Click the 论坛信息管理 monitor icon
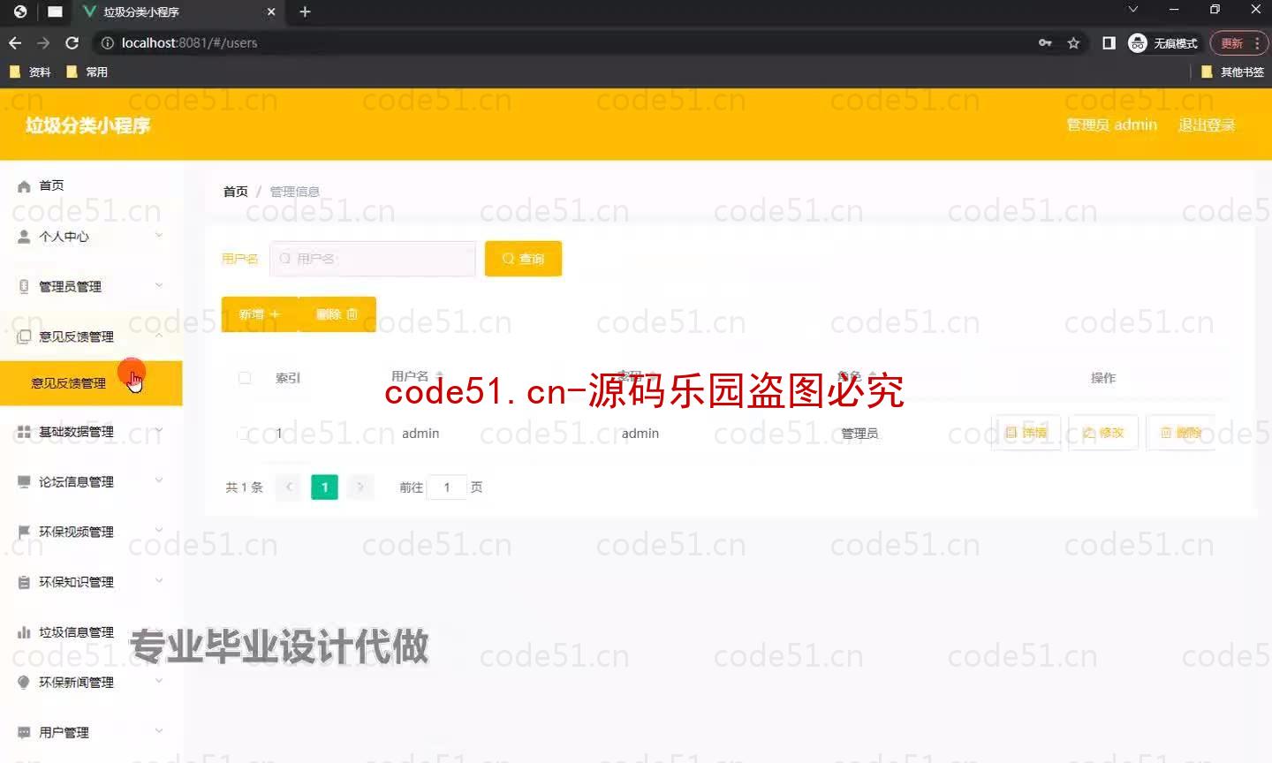 [24, 481]
